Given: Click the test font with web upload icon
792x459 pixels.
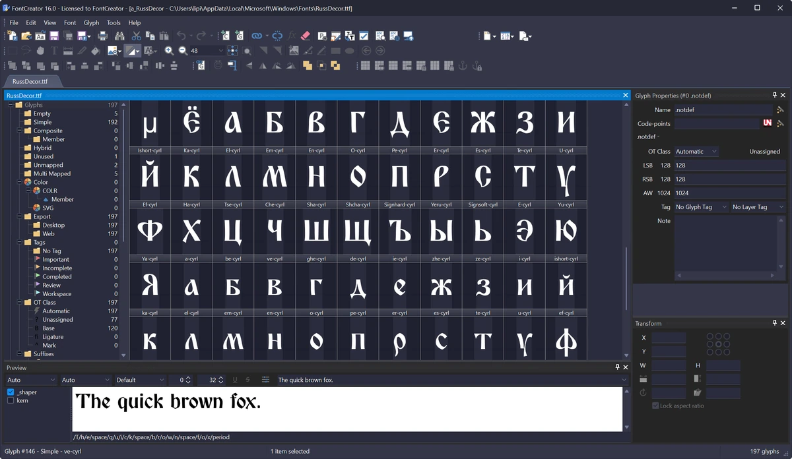Looking at the screenshot, I should tap(409, 36).
